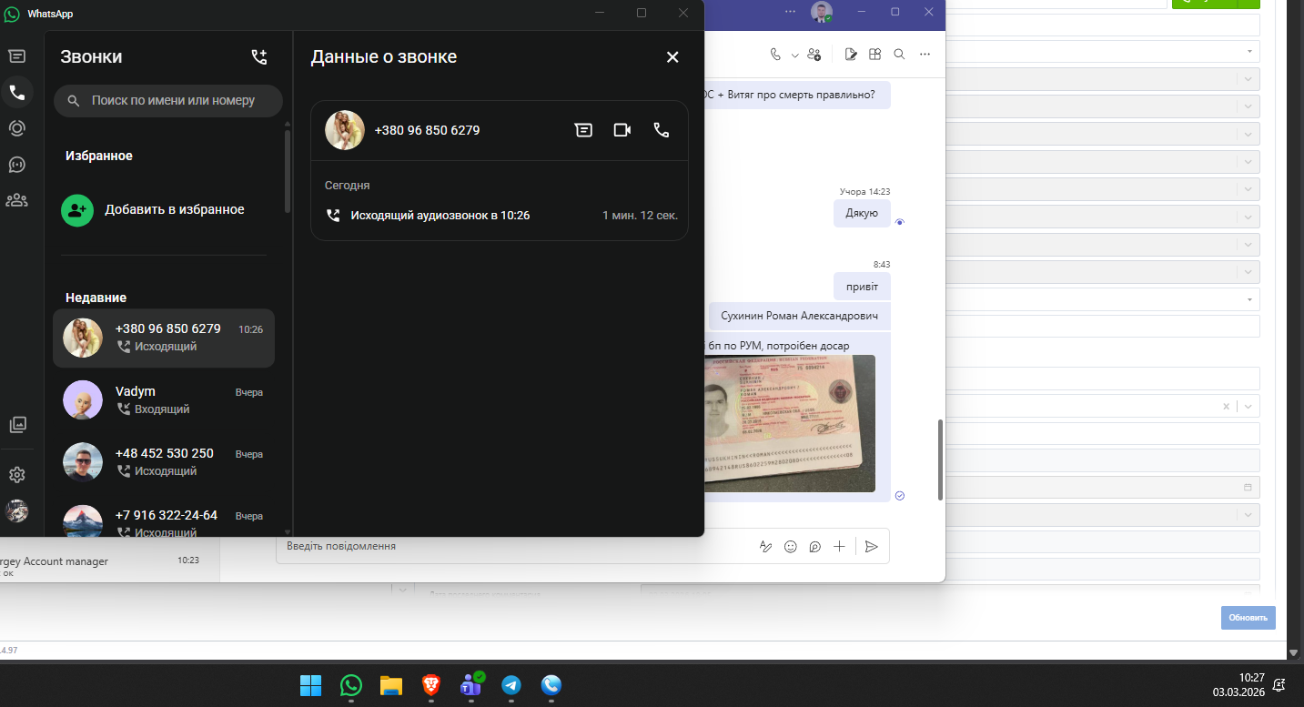Screen dimensions: 1304x707
Task: Select the +380 96 850 6279 recent call row
Action: coord(164,338)
